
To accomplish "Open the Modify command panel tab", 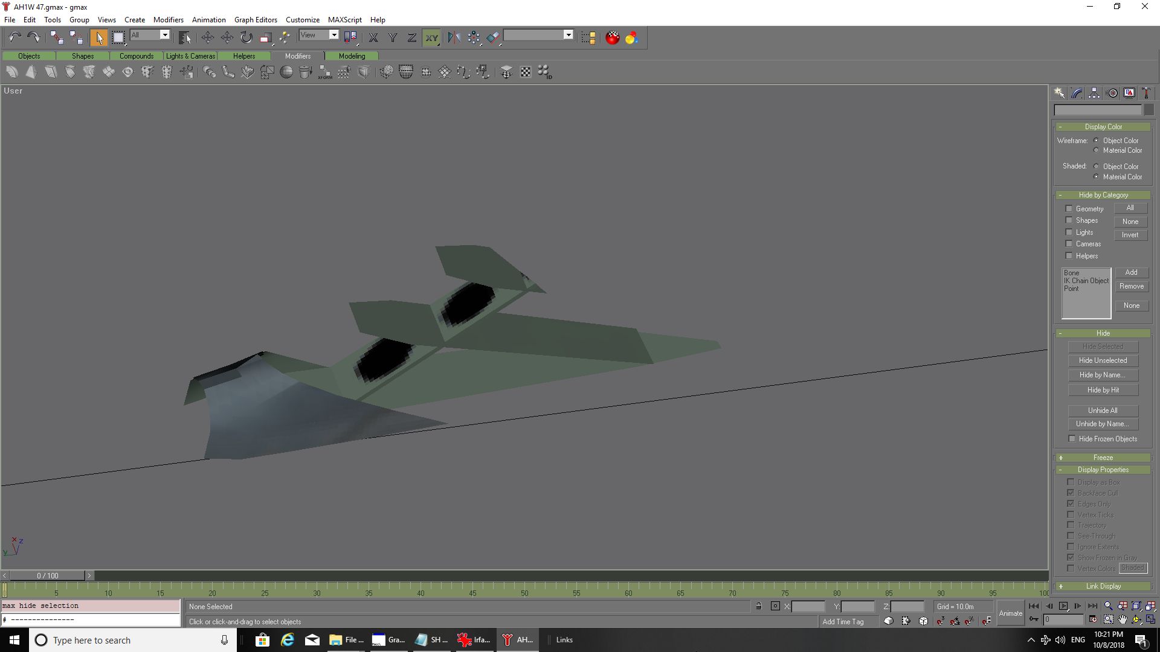I will 1077,93.
